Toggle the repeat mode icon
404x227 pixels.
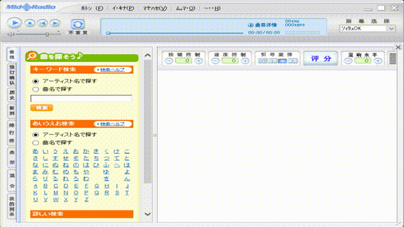[x=78, y=25]
